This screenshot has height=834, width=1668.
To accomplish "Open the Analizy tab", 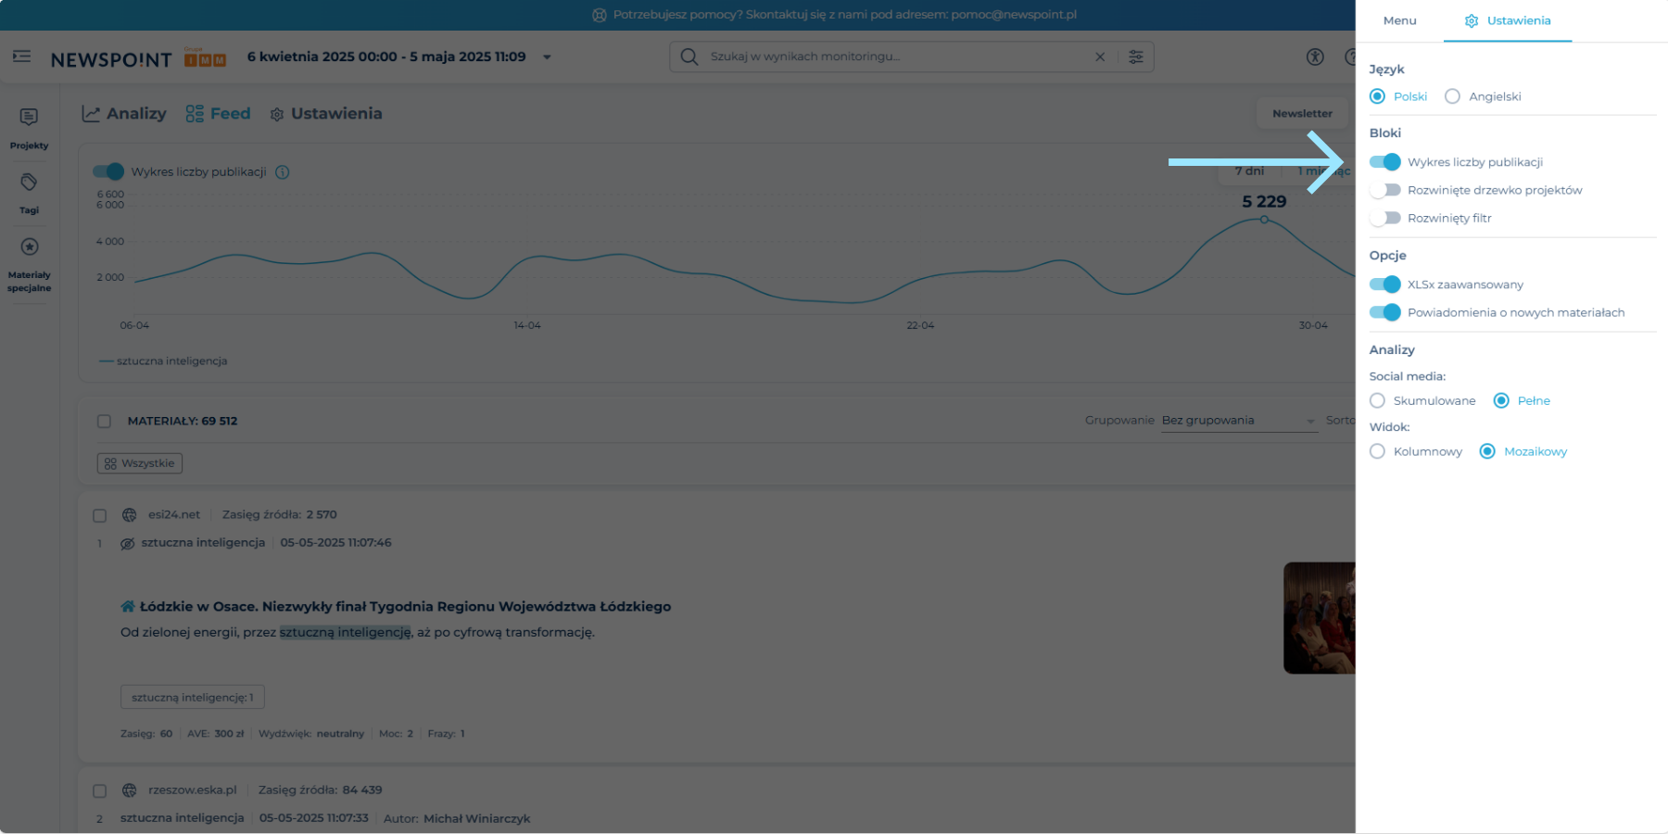I will 124,114.
